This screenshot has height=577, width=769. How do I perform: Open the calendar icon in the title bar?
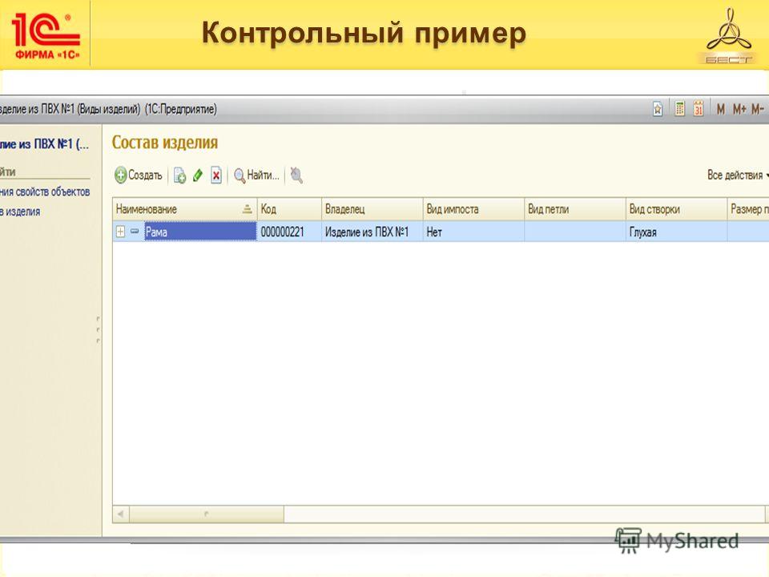(x=699, y=108)
